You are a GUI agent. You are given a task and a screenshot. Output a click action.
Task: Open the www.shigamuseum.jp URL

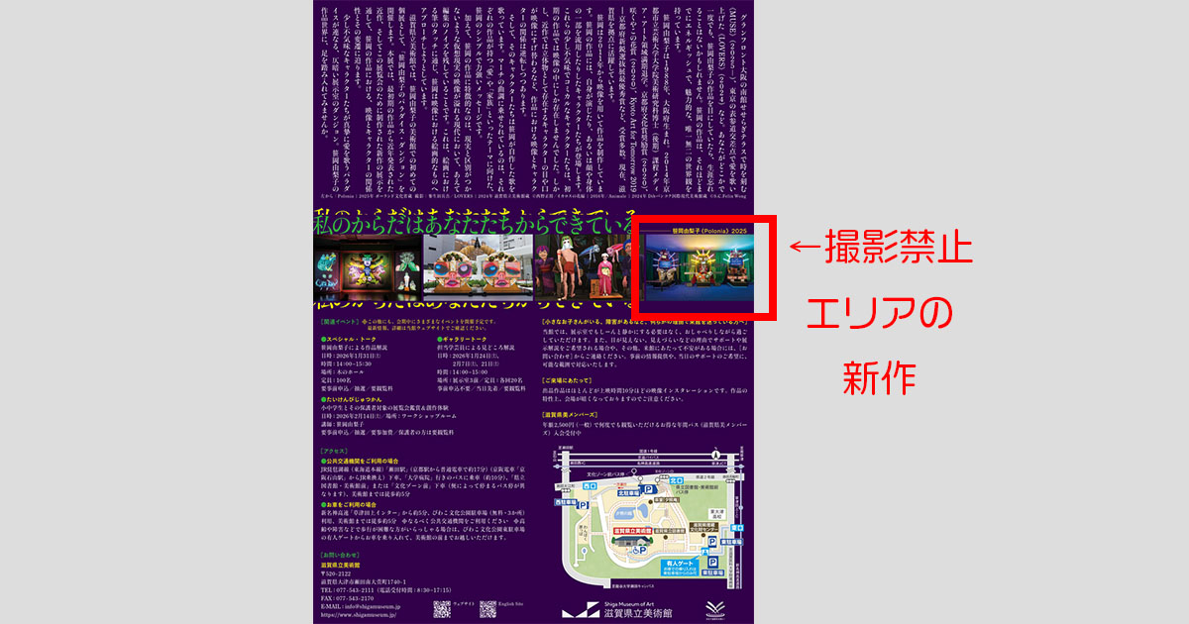click(x=357, y=616)
